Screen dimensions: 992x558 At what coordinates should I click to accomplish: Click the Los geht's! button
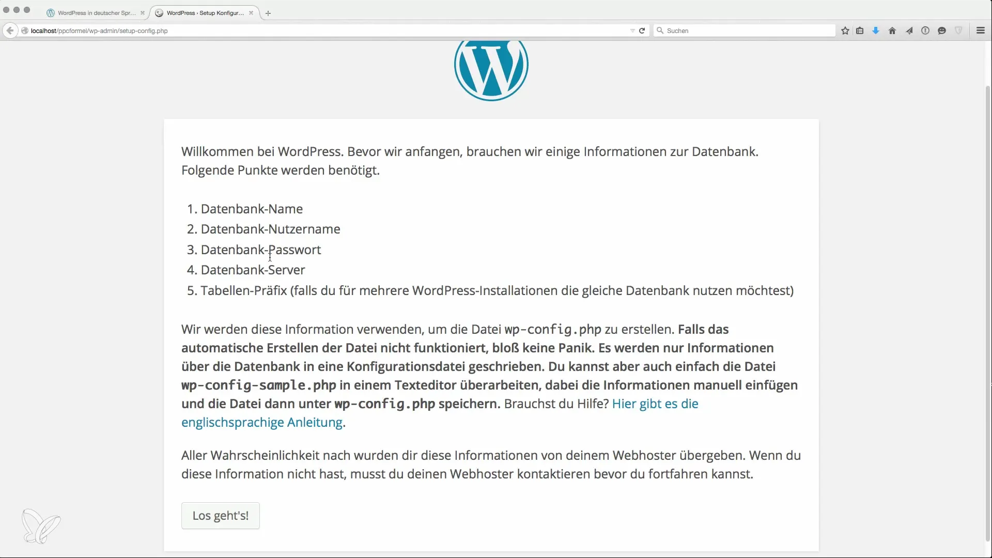(x=221, y=516)
